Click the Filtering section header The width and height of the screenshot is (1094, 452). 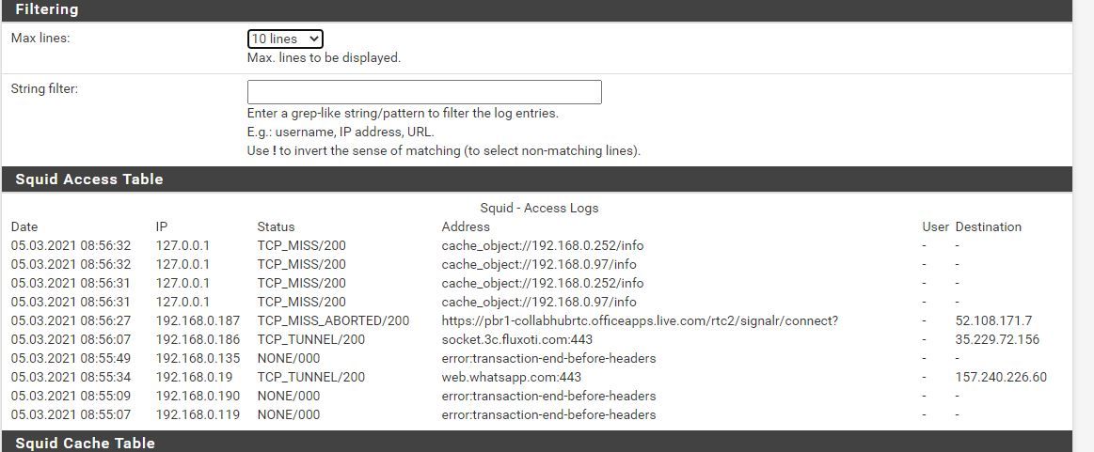(47, 9)
